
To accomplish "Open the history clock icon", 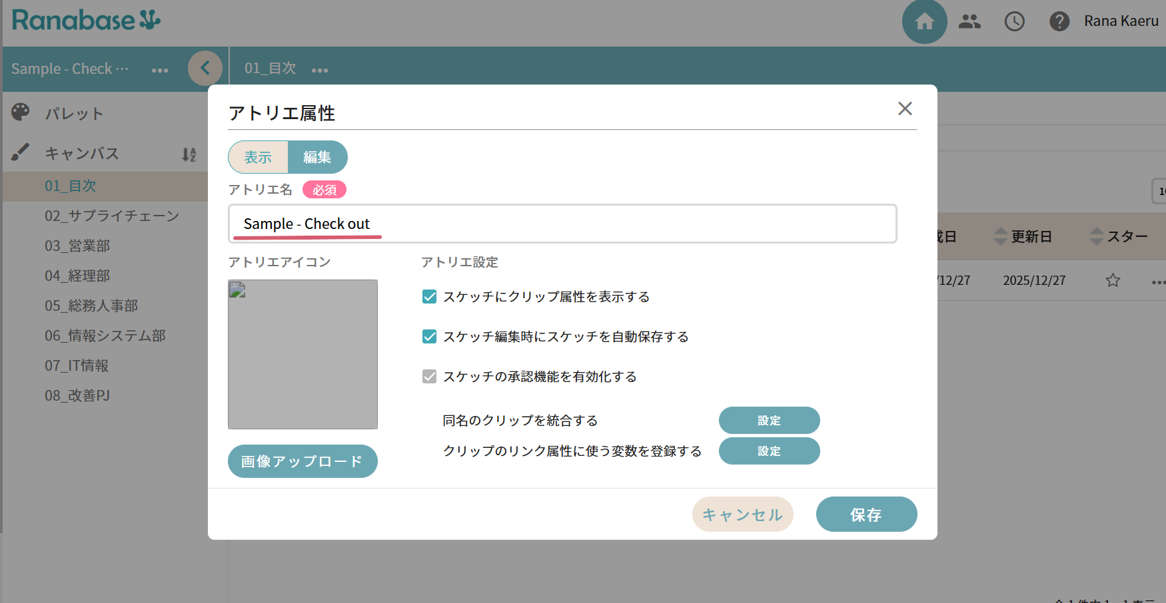I will point(1014,22).
